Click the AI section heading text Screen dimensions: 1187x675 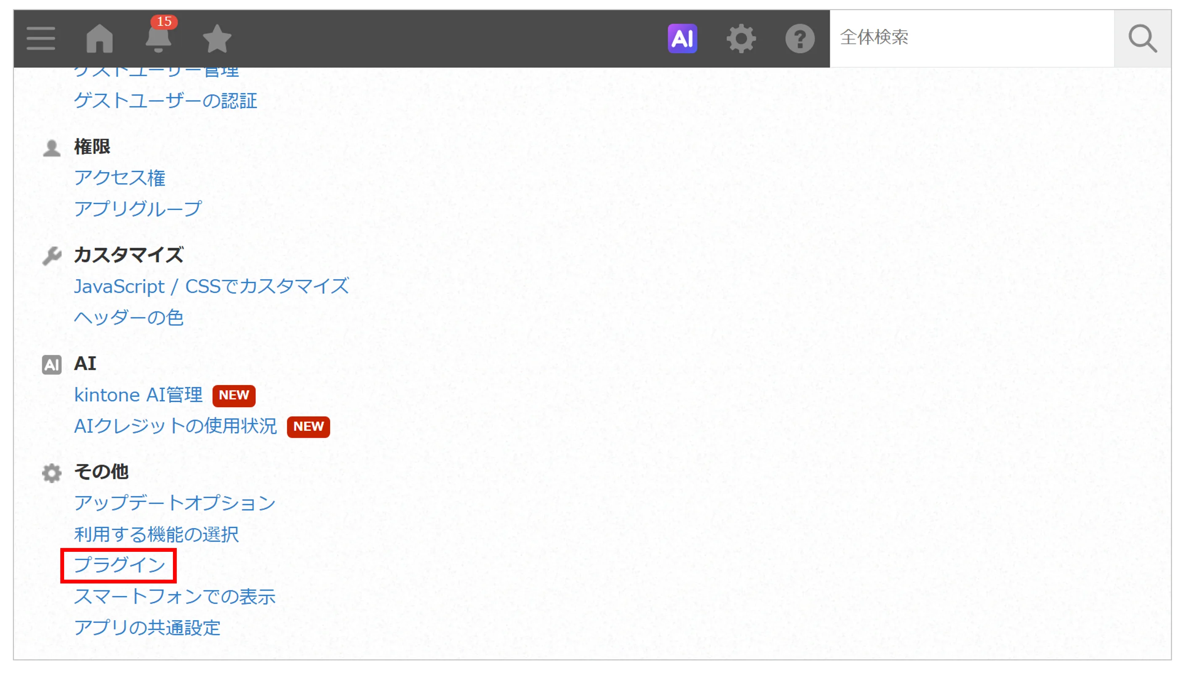pyautogui.click(x=85, y=364)
